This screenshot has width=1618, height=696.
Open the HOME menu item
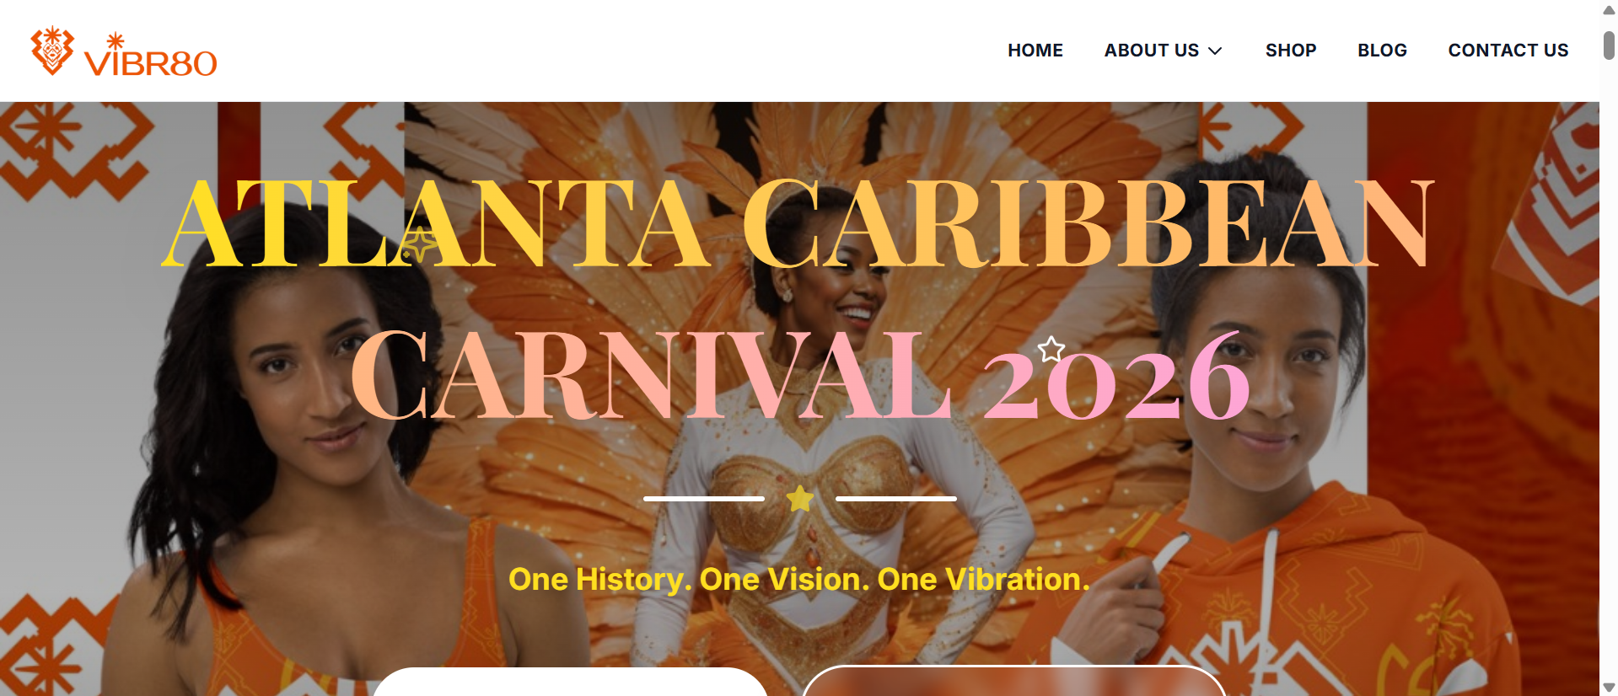coord(1035,51)
